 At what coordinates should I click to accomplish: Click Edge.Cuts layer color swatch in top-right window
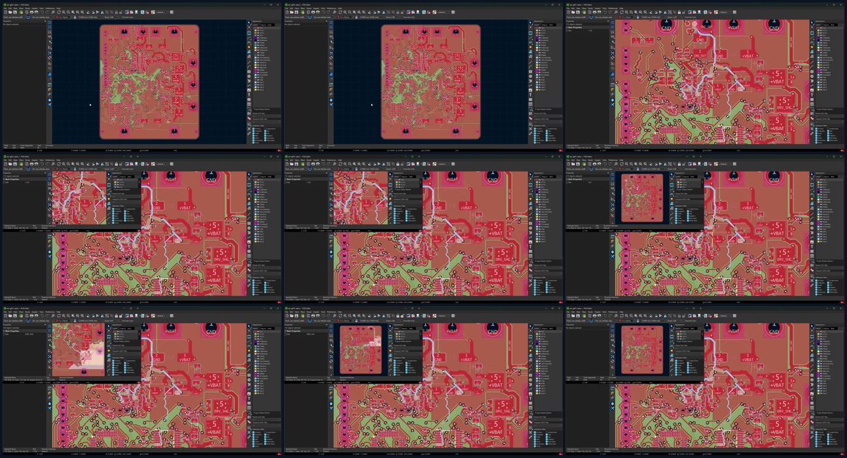click(x=818, y=67)
